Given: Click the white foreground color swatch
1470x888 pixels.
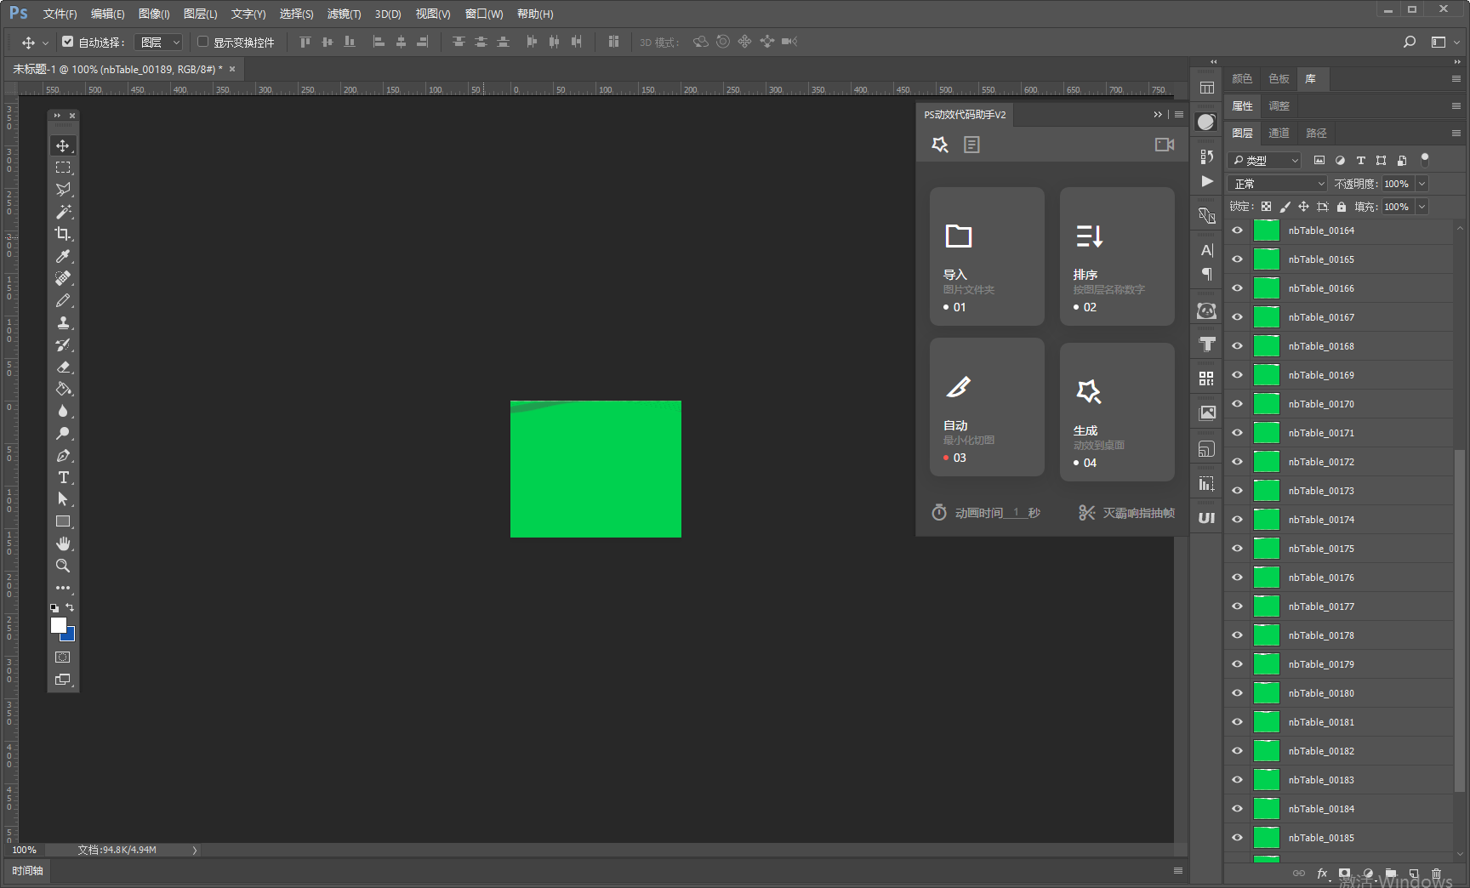Looking at the screenshot, I should pyautogui.click(x=59, y=625).
